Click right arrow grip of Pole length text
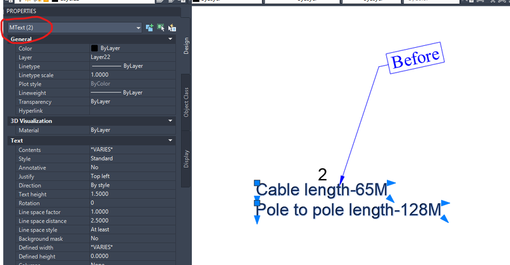This screenshot has height=265, width=510. (446, 203)
